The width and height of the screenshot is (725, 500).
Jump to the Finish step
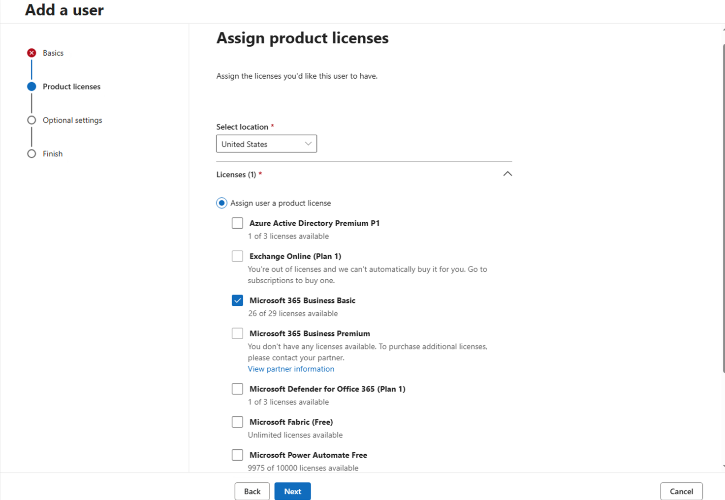click(53, 154)
